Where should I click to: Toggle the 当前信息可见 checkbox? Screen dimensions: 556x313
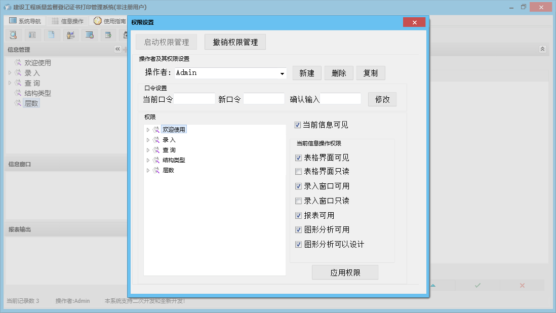[298, 125]
